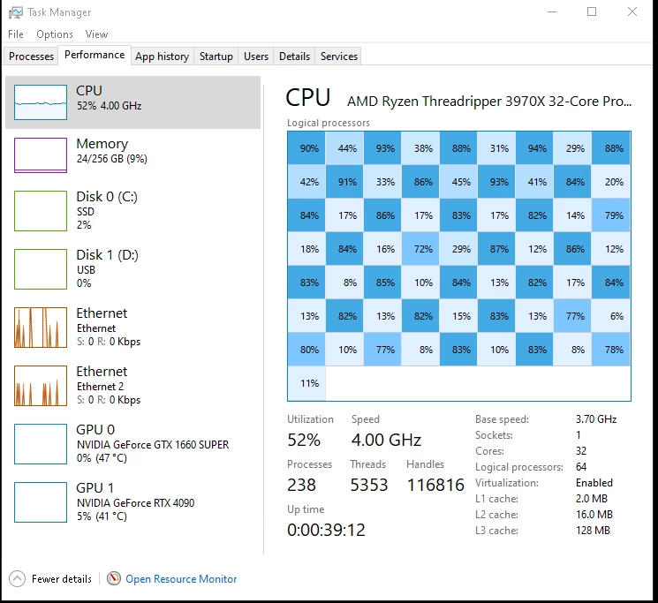The image size is (658, 603).
Task: Select the Disk 0 (C:) graph thumbnail
Action: [x=41, y=211]
